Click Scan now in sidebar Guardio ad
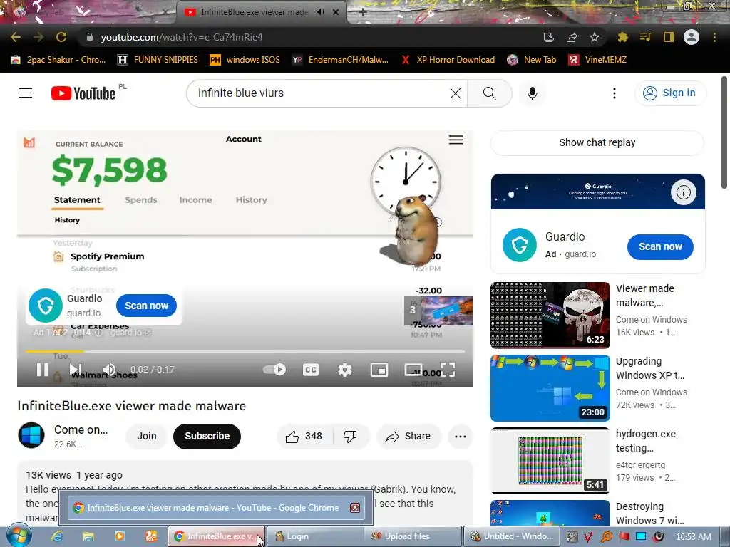Viewport: 730px width, 547px height. coord(660,247)
